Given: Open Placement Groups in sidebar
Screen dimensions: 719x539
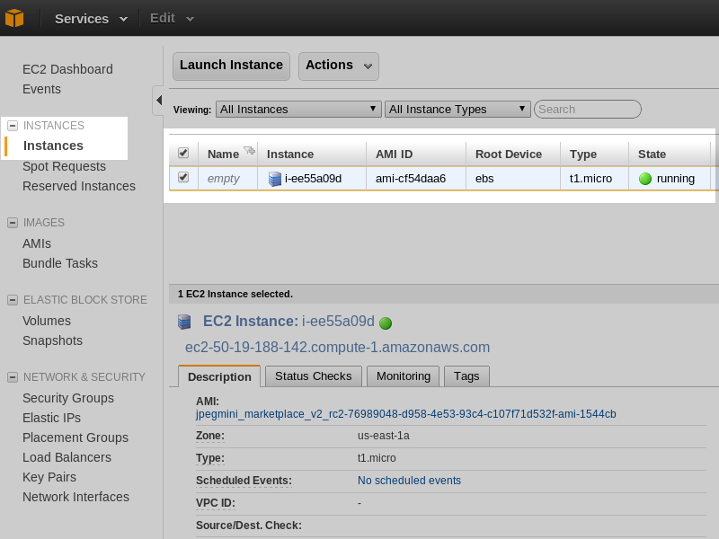Looking at the screenshot, I should click(75, 437).
